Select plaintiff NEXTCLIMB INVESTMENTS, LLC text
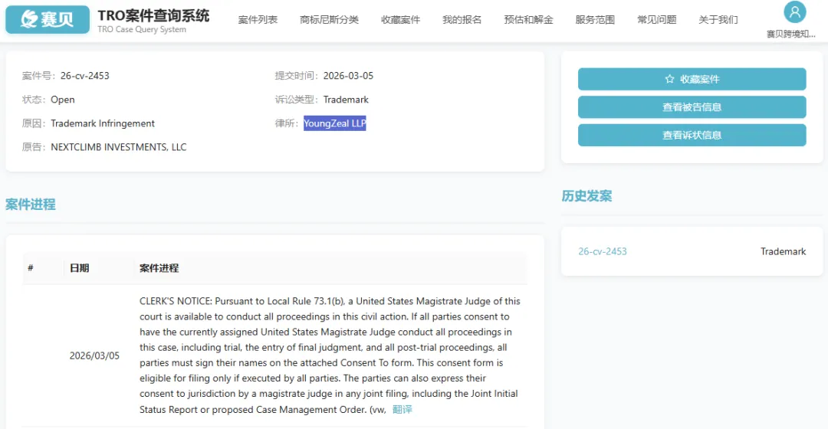The width and height of the screenshot is (828, 429). [x=119, y=146]
